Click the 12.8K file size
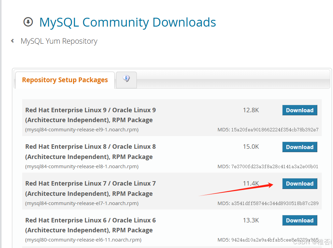333x248 pixels. point(251,110)
